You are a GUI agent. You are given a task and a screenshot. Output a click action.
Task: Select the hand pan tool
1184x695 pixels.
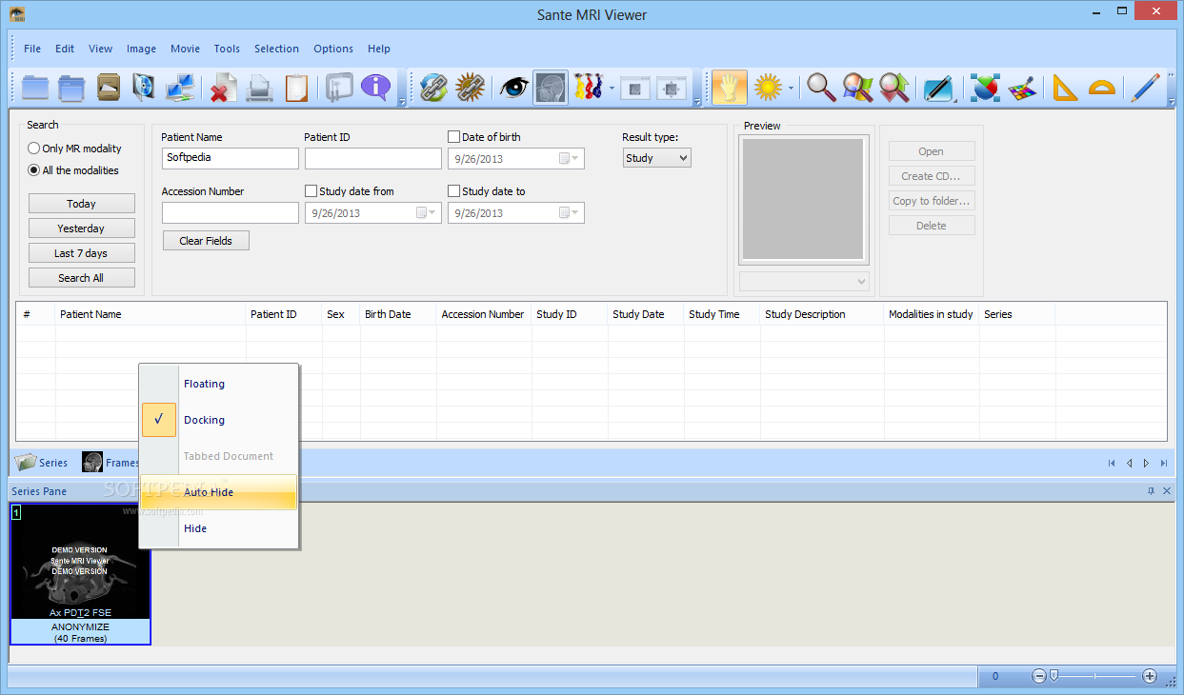tap(730, 88)
